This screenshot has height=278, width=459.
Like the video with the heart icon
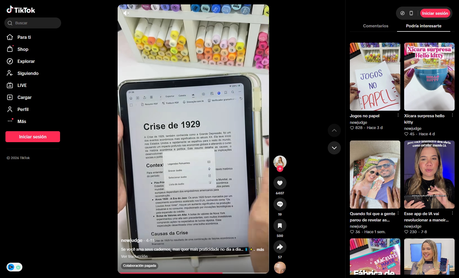280,183
